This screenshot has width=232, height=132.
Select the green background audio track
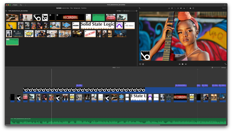point(118,121)
